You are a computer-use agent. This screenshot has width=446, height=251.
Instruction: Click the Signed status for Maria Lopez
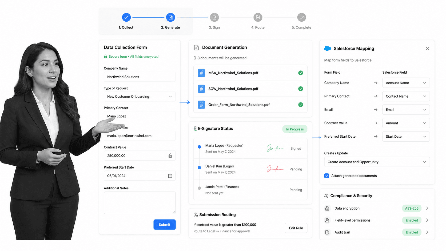[296, 149]
